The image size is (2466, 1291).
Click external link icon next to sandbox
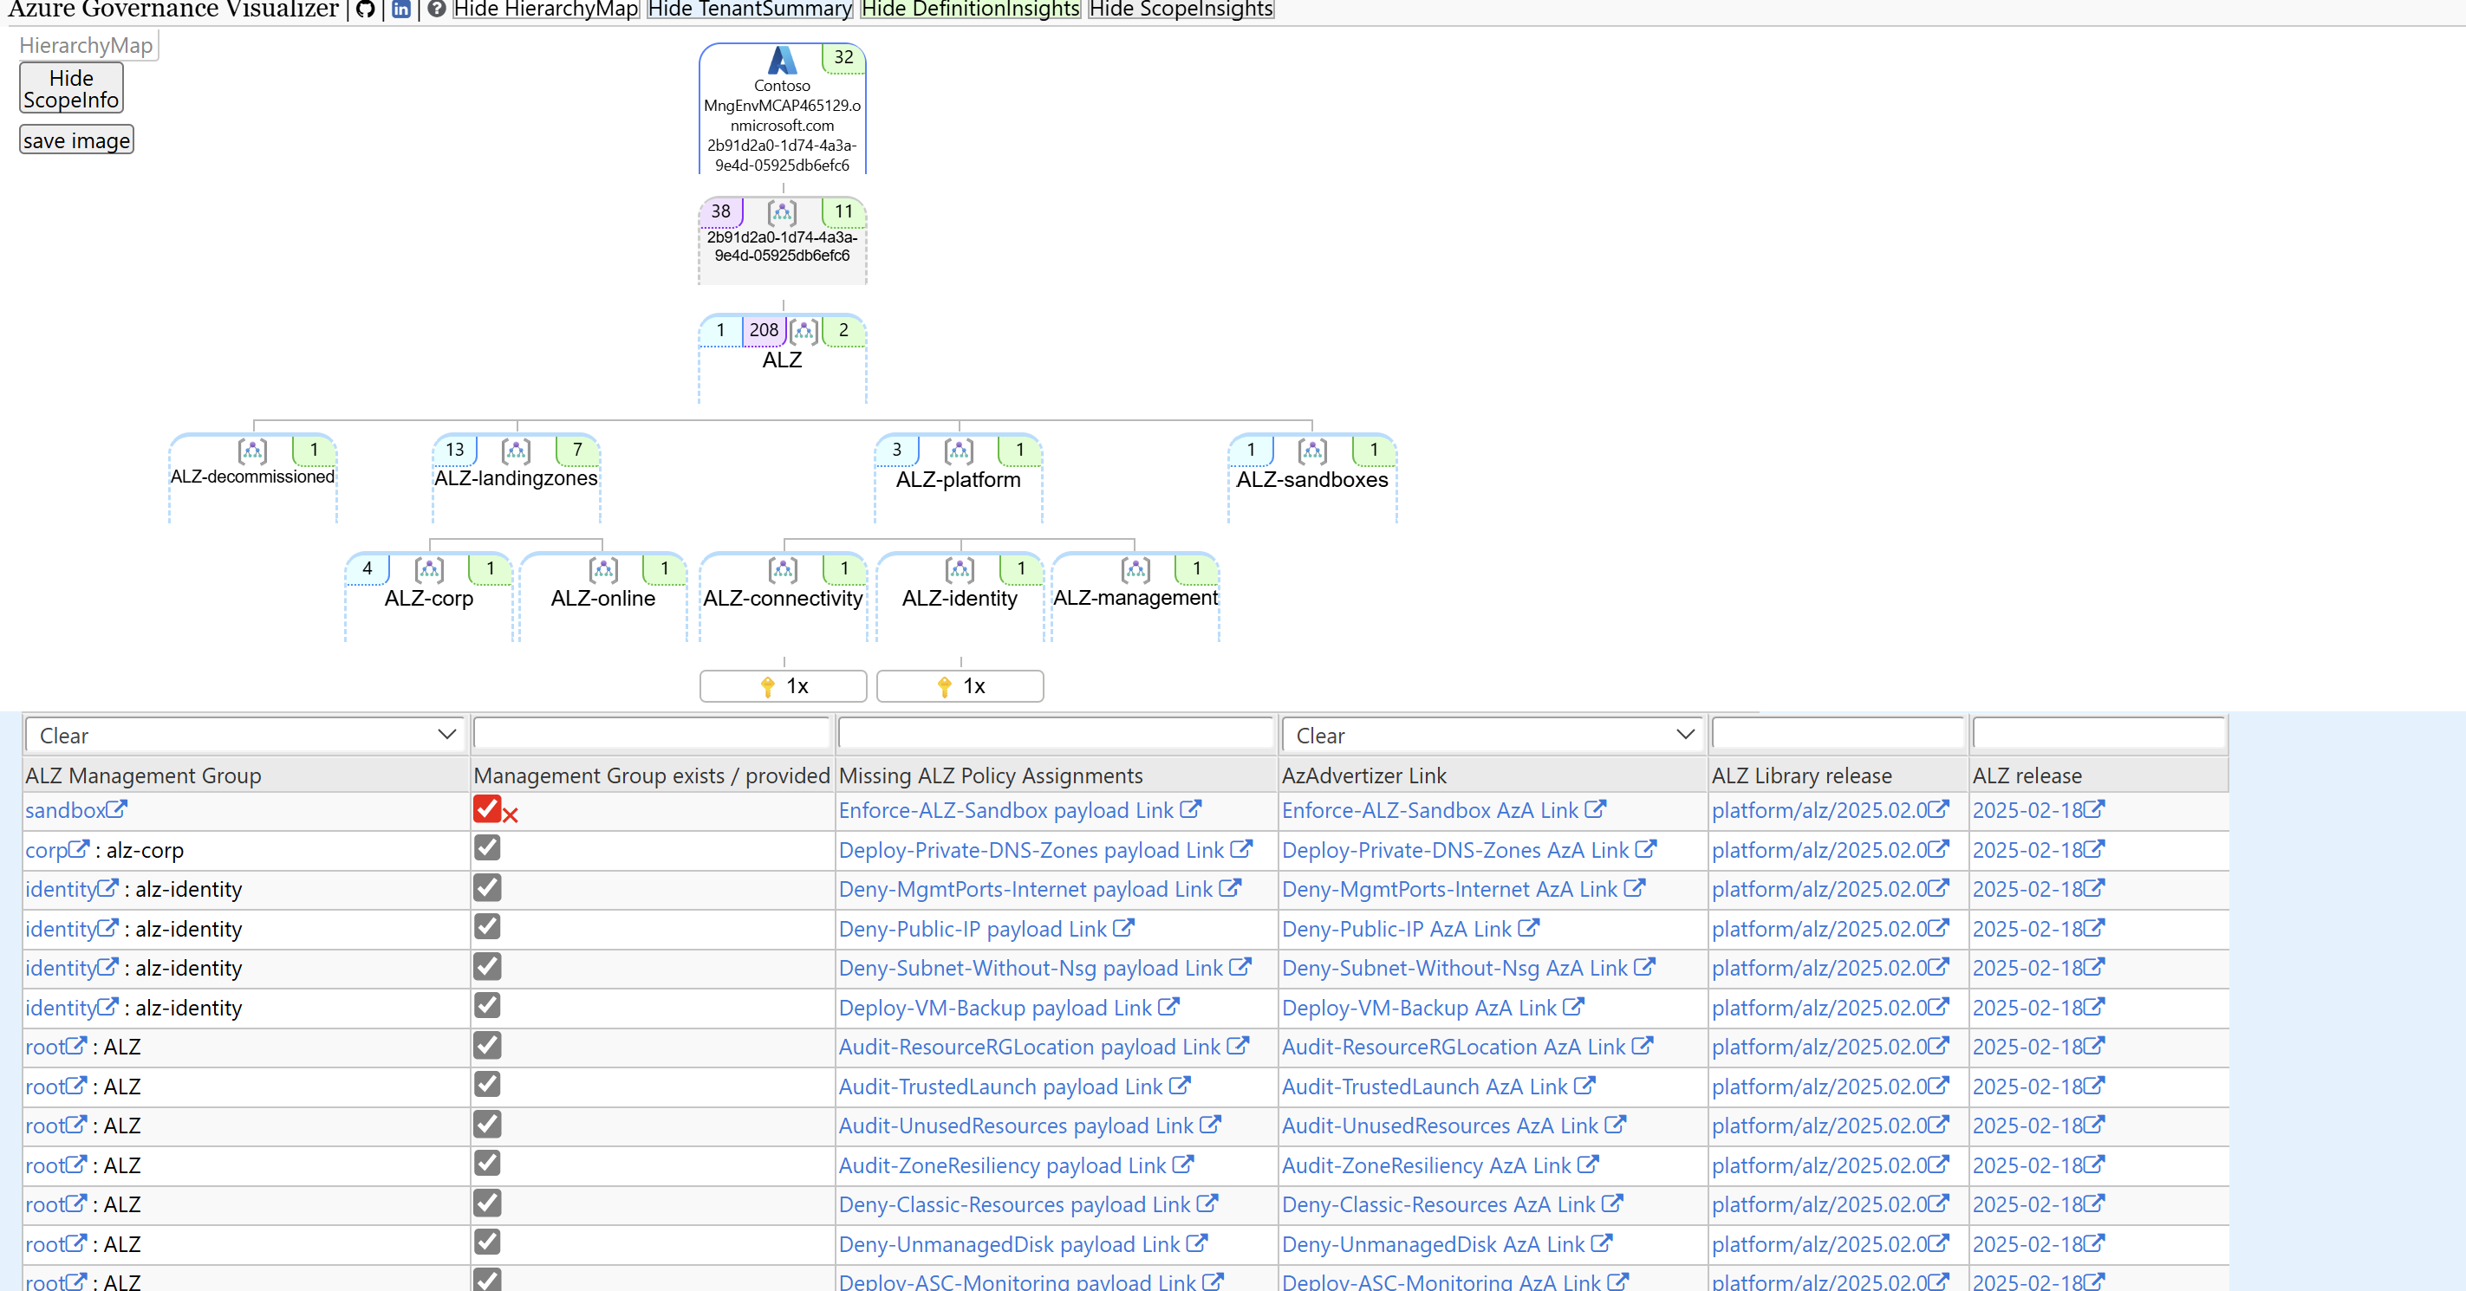point(117,809)
